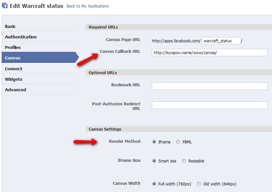272x192 pixels.
Task: Choose Resizable IFrame size option
Action: pyautogui.click(x=184, y=161)
